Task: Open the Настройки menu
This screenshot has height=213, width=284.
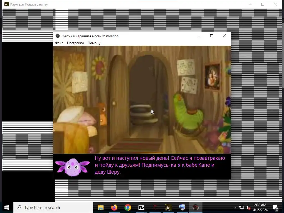Action: click(x=75, y=43)
